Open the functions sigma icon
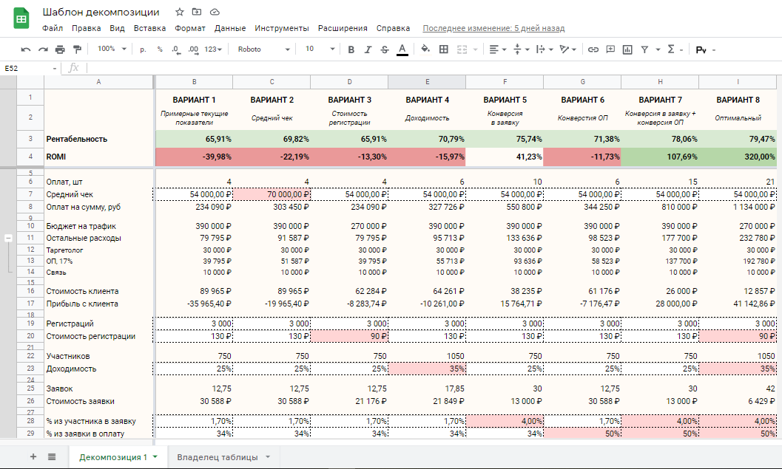The height and width of the screenshot is (469, 782). (671, 49)
